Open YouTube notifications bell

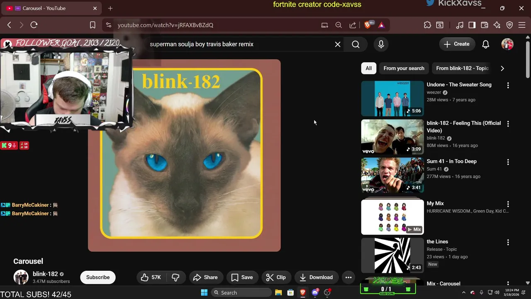point(486,44)
